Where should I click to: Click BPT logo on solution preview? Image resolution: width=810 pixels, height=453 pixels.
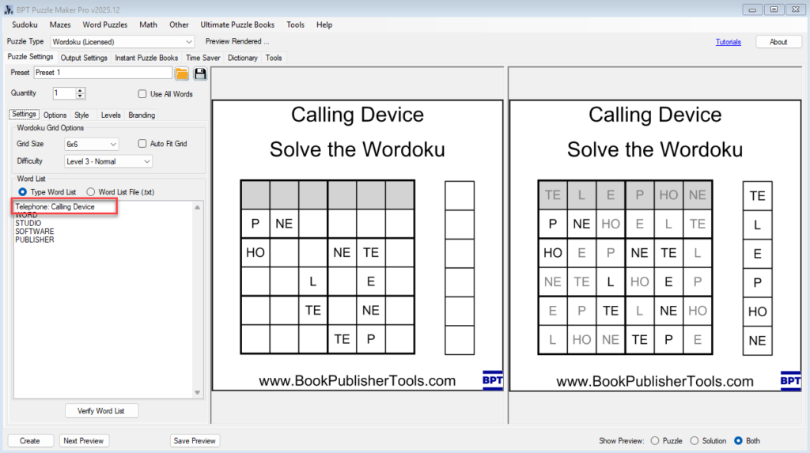click(x=790, y=381)
